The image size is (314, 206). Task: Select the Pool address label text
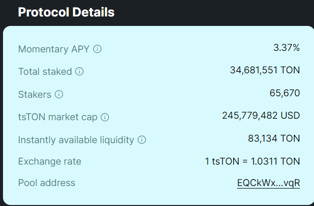tap(46, 183)
